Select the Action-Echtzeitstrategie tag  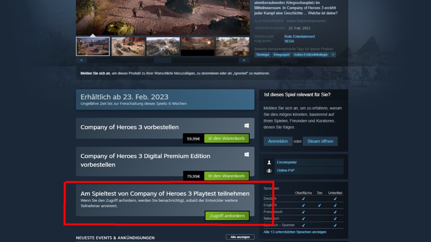click(311, 55)
